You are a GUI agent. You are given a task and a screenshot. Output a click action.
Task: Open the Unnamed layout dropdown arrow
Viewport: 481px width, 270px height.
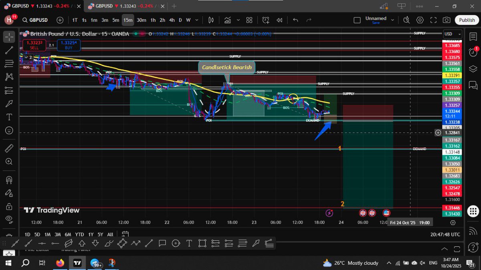click(x=392, y=20)
